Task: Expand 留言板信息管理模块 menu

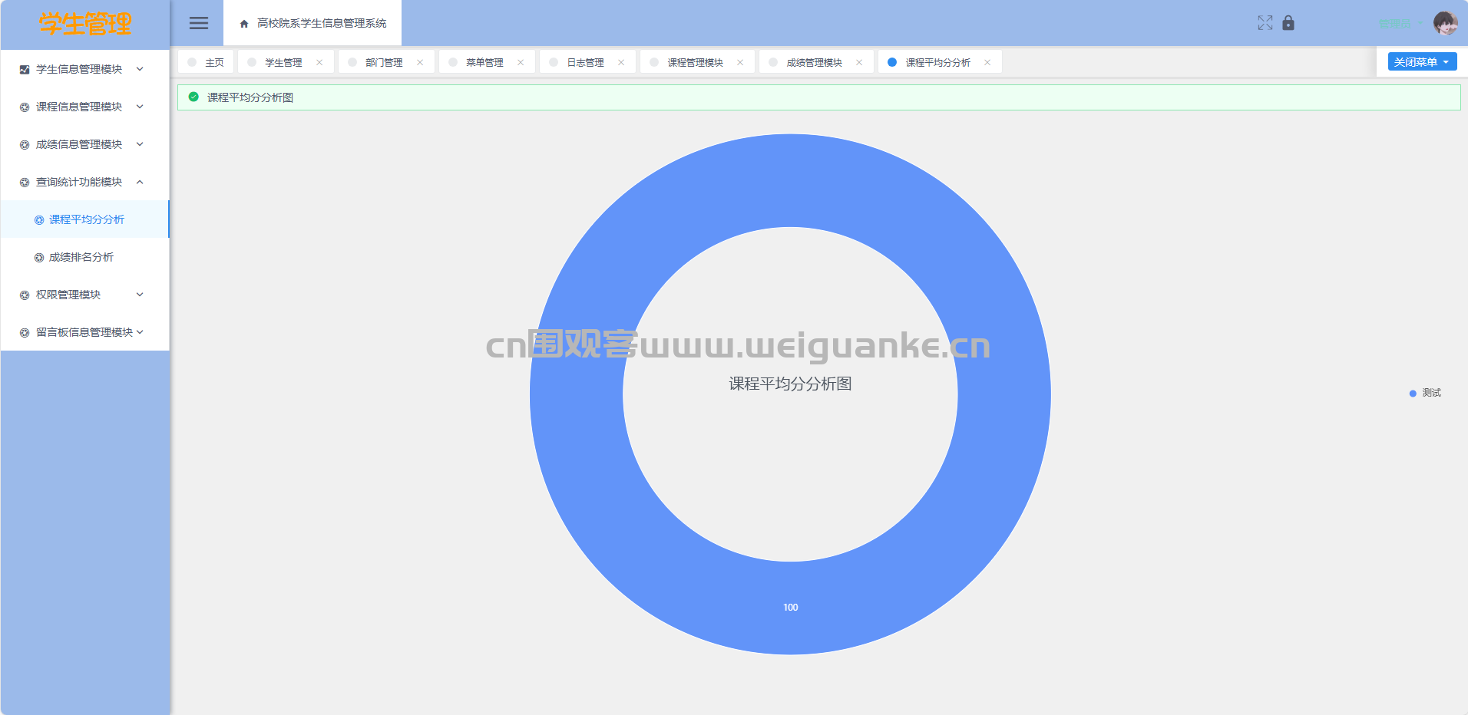Action: click(84, 332)
